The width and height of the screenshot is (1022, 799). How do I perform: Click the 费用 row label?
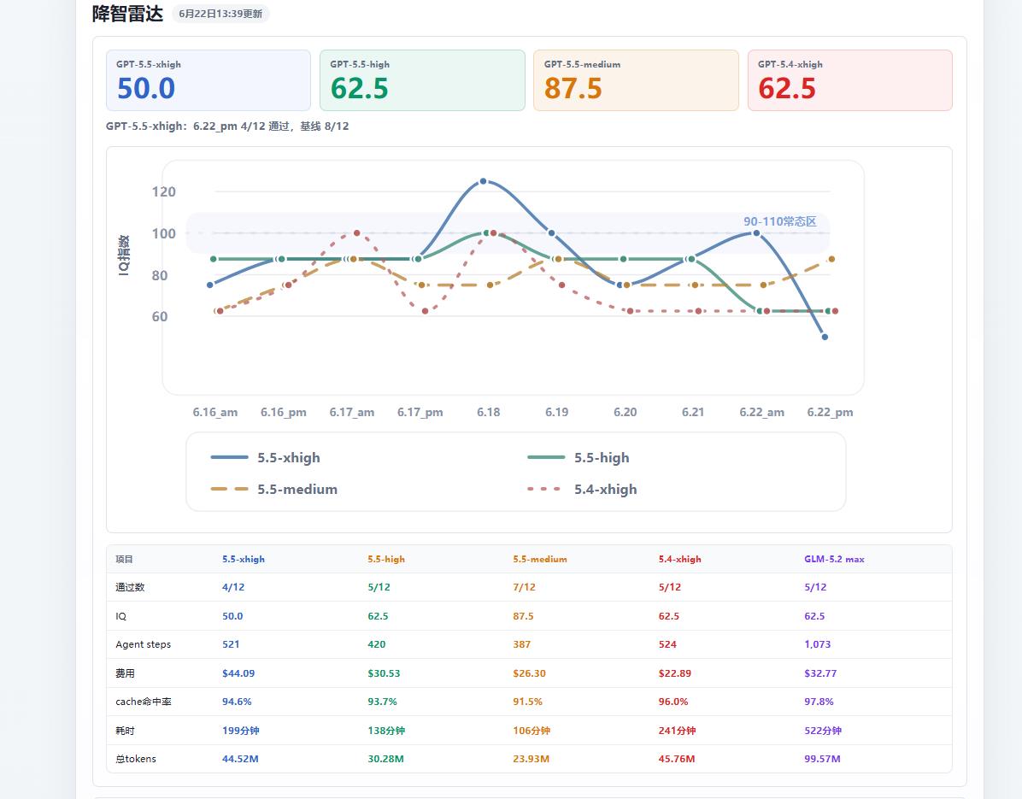click(125, 673)
